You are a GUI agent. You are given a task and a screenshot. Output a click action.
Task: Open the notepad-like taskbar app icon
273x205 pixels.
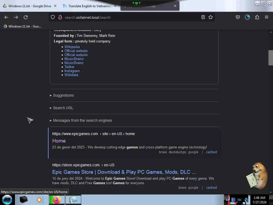(x=73, y=200)
